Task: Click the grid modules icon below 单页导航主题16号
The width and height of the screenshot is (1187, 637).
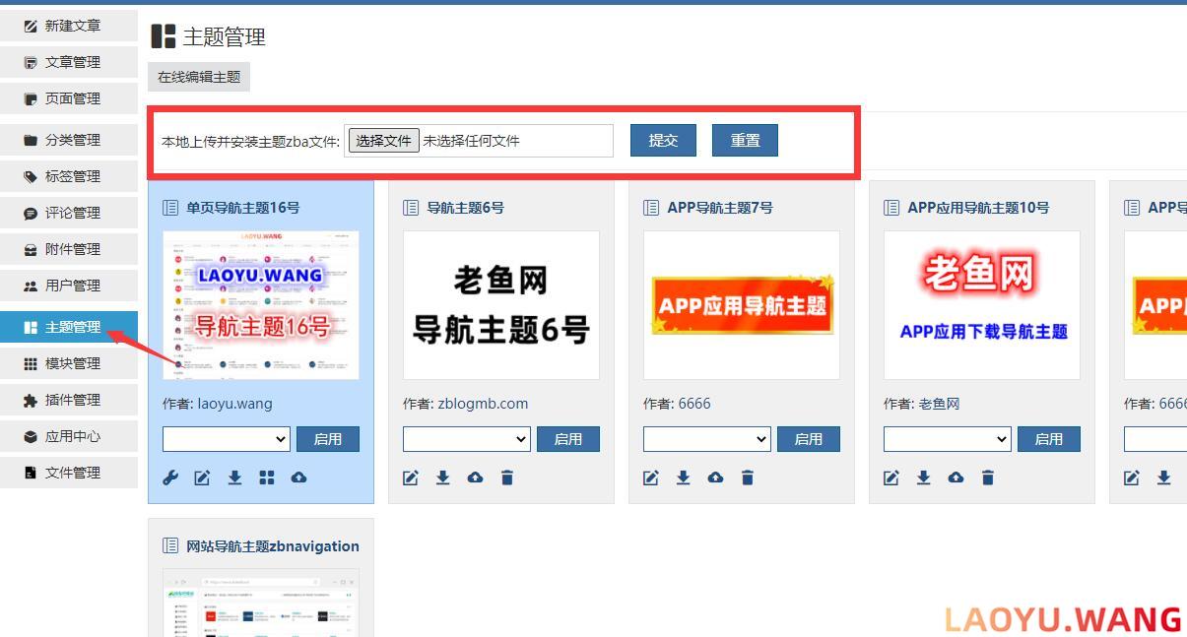Action: click(267, 478)
